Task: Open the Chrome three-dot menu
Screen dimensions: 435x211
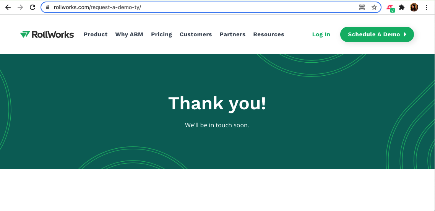Action: [x=427, y=8]
